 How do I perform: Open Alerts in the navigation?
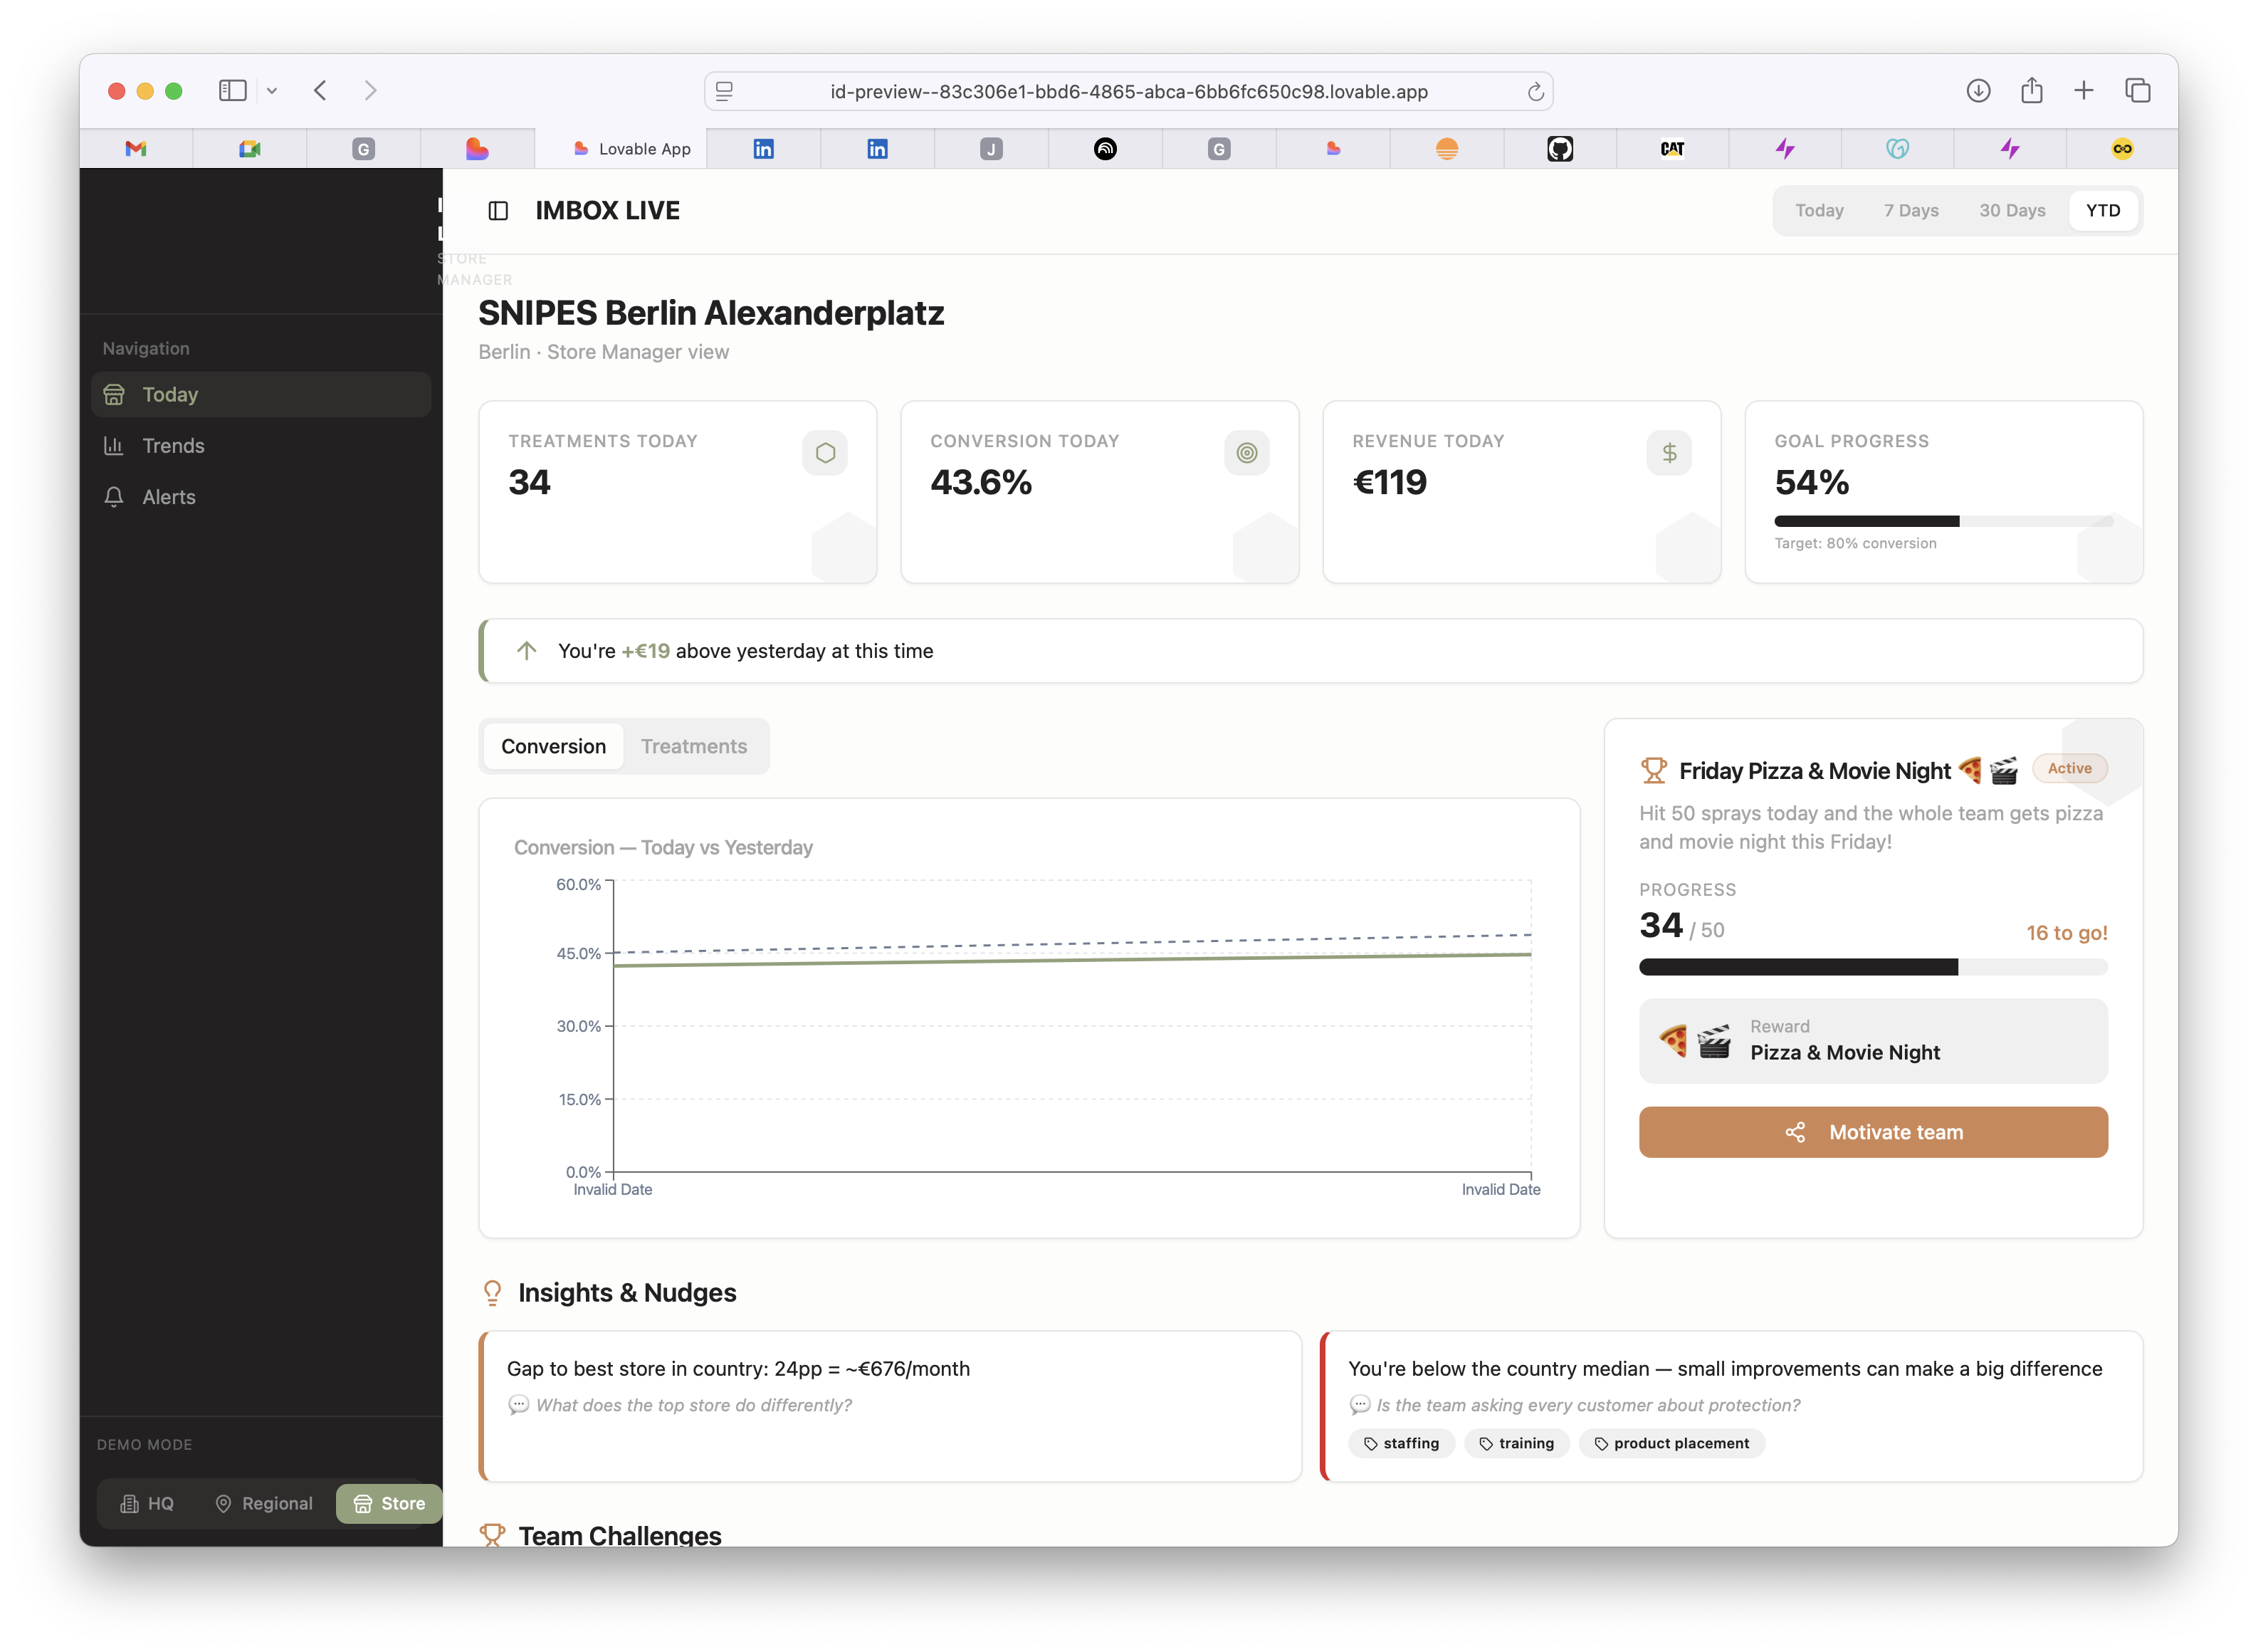tap(261, 497)
